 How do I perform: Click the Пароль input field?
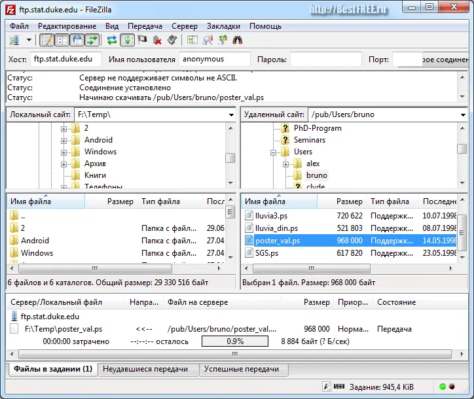click(326, 60)
